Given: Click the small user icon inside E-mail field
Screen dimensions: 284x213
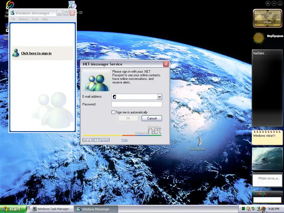Looking at the screenshot, I should [114, 97].
